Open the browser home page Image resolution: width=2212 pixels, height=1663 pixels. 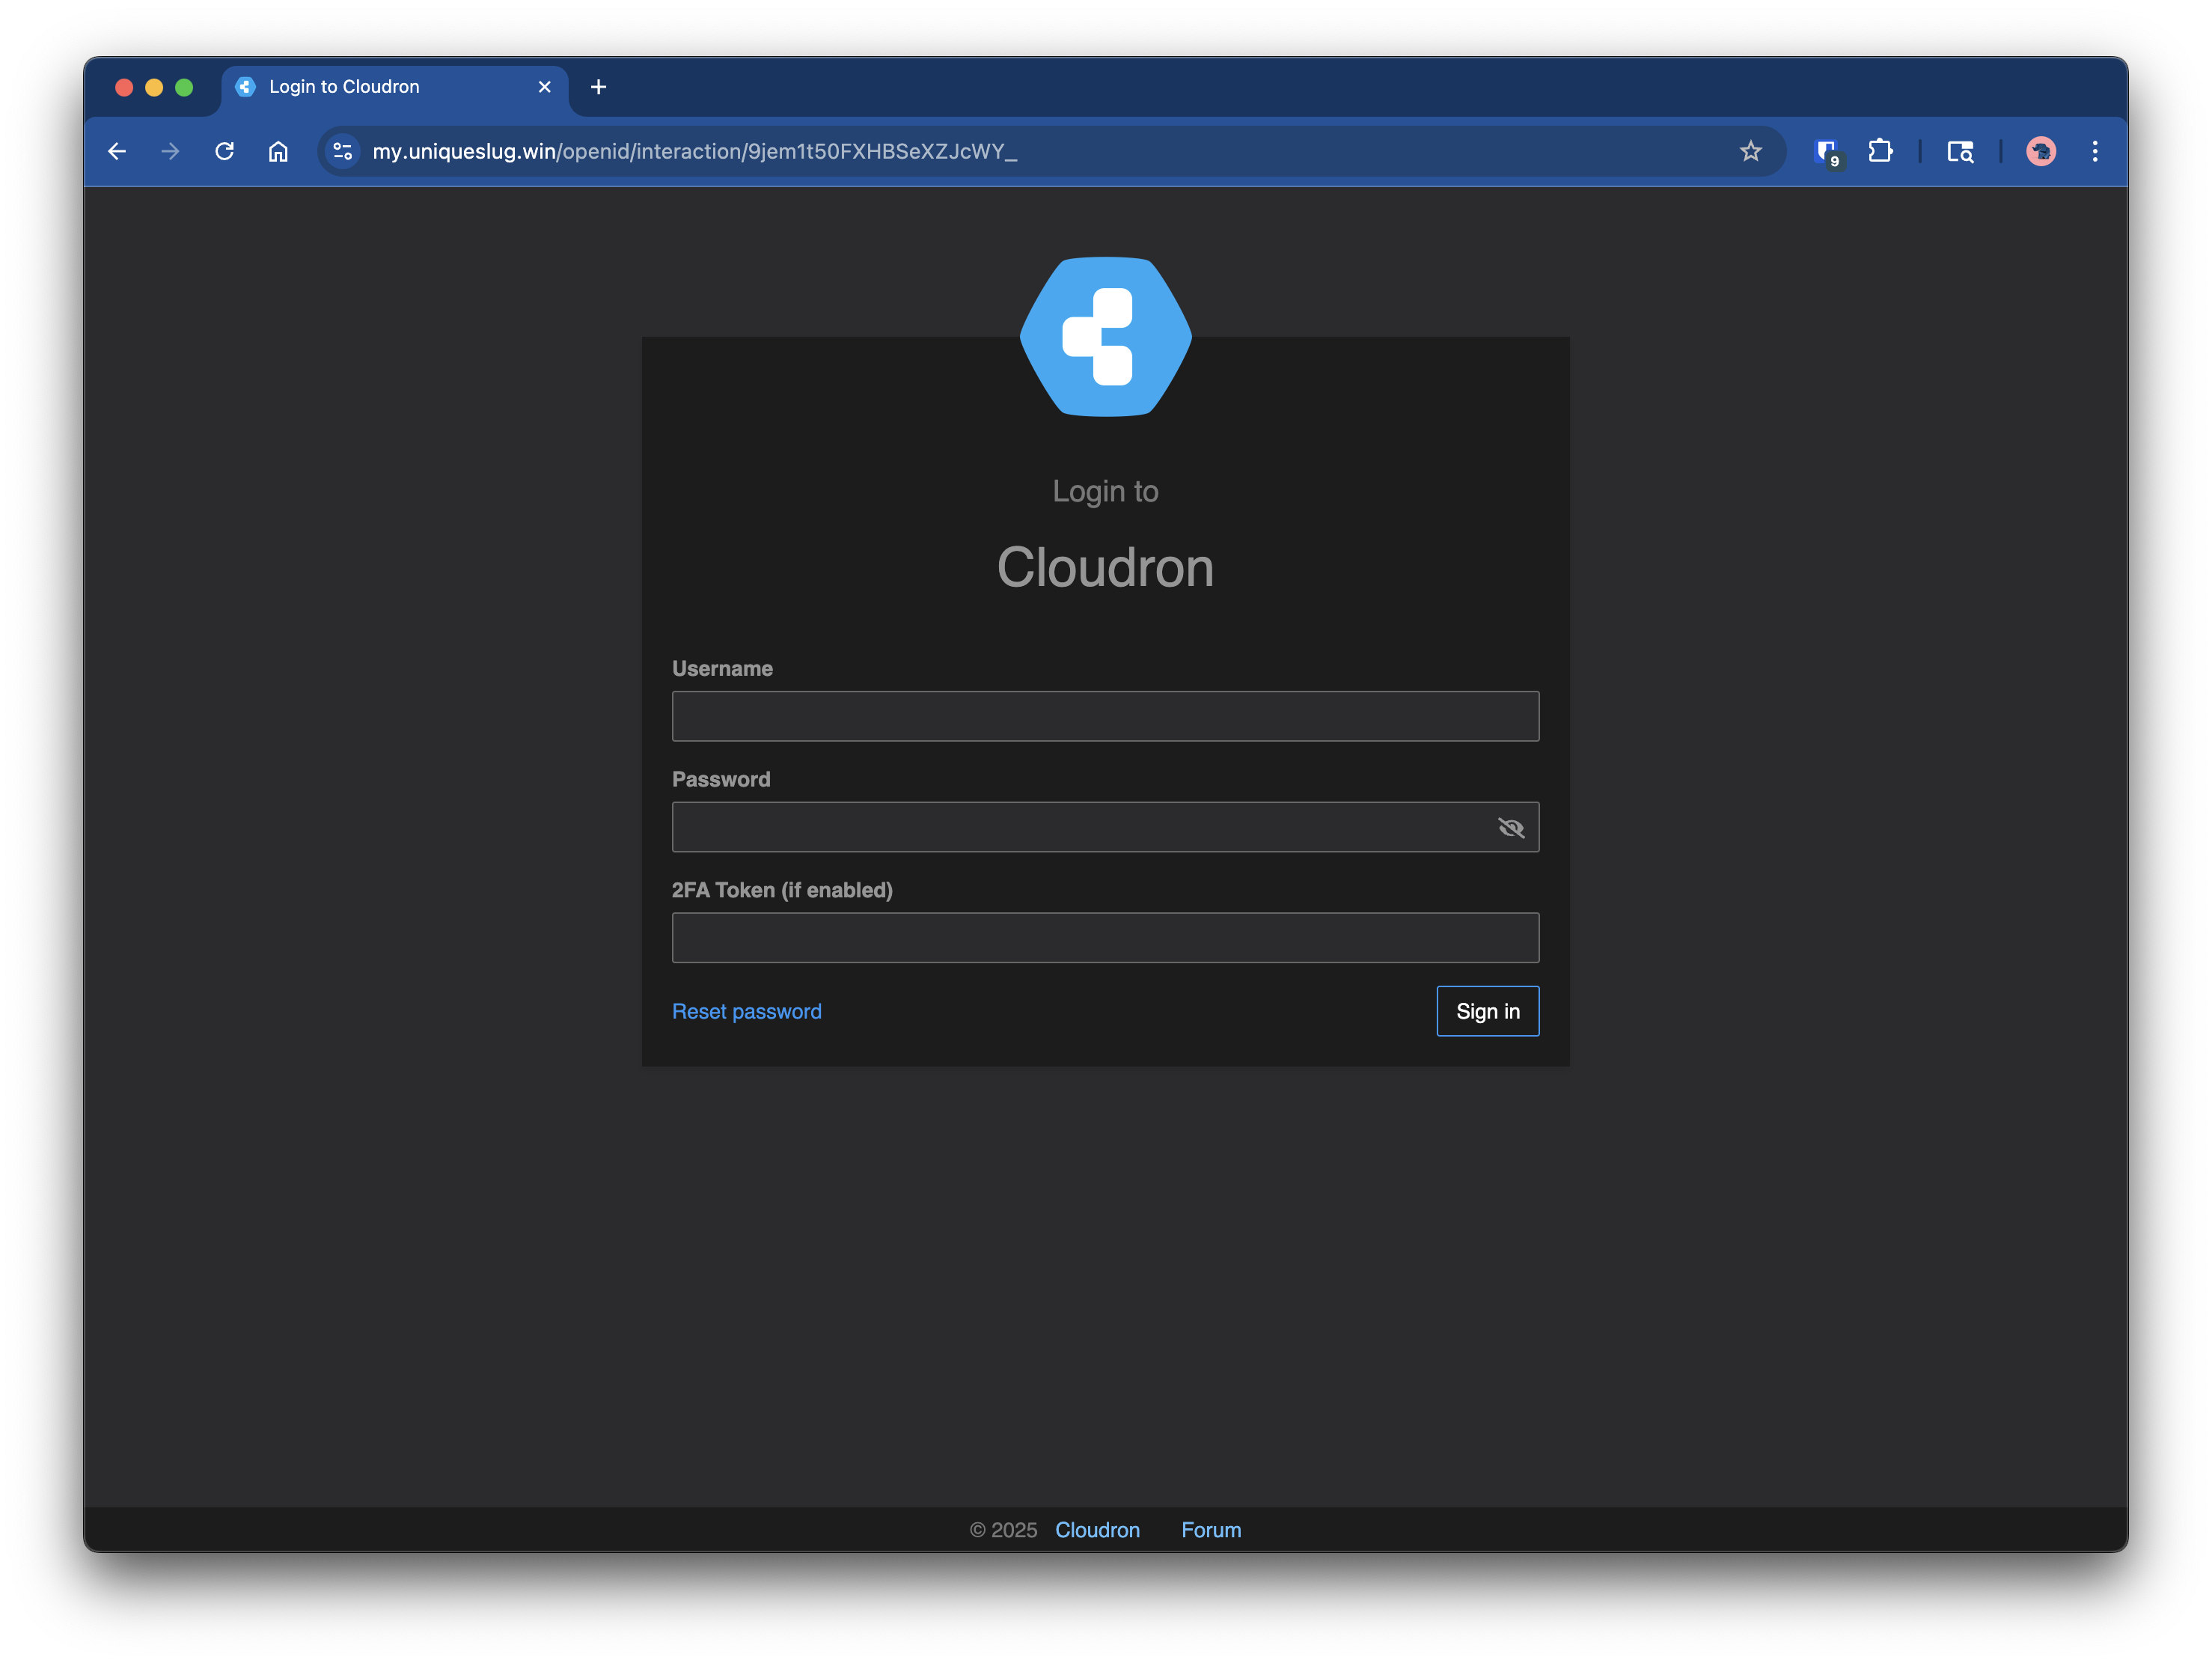click(278, 151)
